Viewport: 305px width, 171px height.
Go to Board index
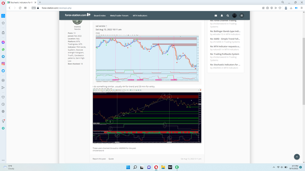pos(100,16)
